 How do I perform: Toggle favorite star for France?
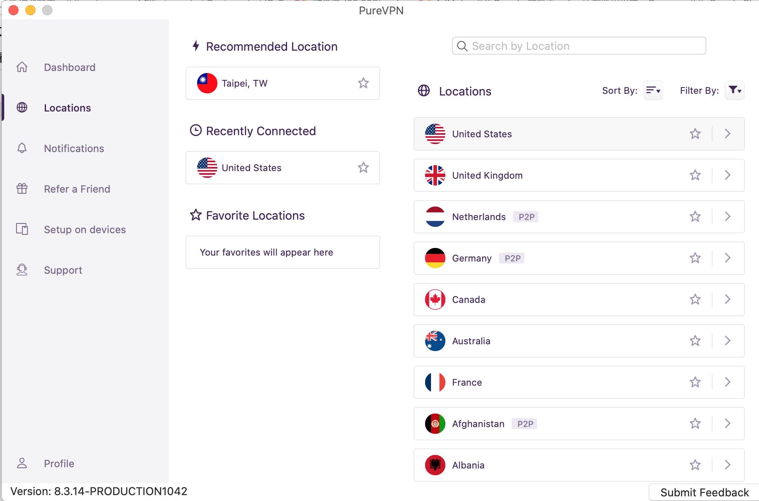click(x=695, y=382)
